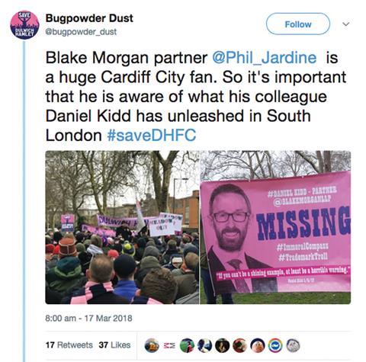The width and height of the screenshot is (366, 362).
Task: Follow the Bugpowder Dust account
Action: (x=298, y=24)
